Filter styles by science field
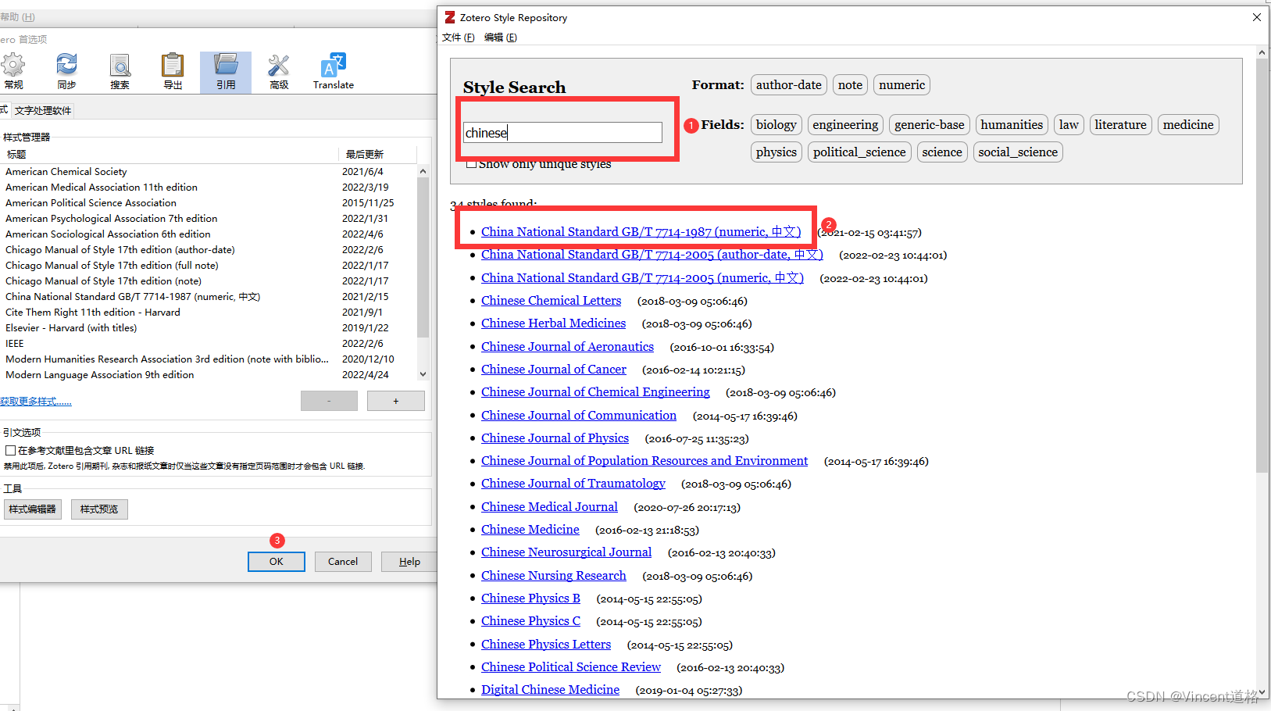Screen dimensions: 1271x711 click(941, 152)
